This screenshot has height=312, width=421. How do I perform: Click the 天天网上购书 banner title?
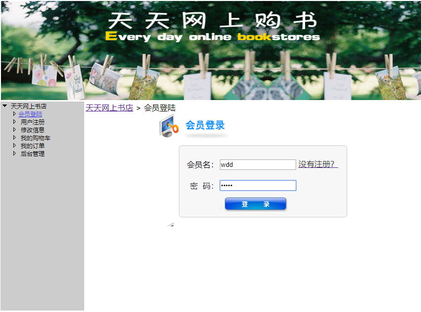pyautogui.click(x=212, y=20)
